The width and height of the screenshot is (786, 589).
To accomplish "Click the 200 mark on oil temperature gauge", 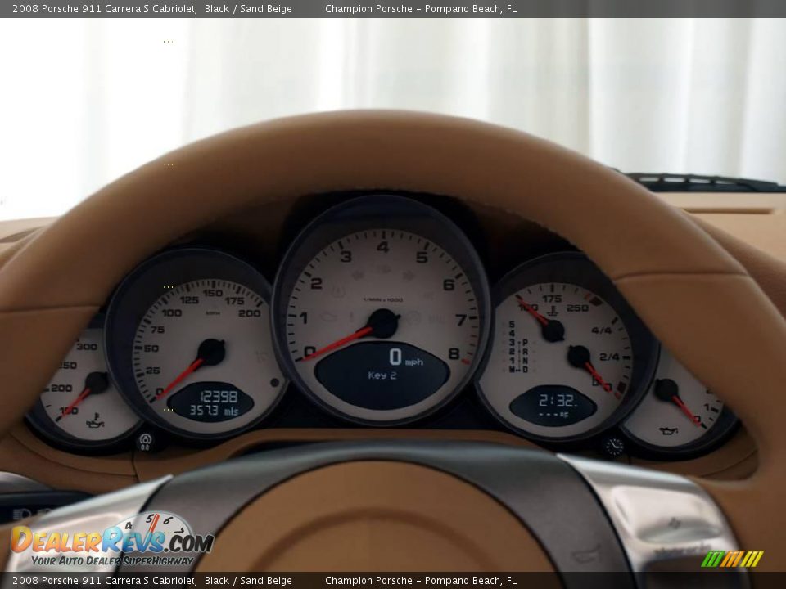I will [x=61, y=388].
